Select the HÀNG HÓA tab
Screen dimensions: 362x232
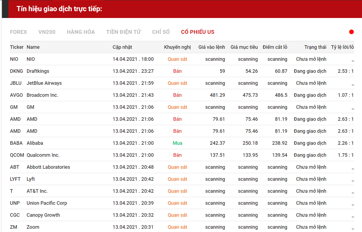coord(81,32)
